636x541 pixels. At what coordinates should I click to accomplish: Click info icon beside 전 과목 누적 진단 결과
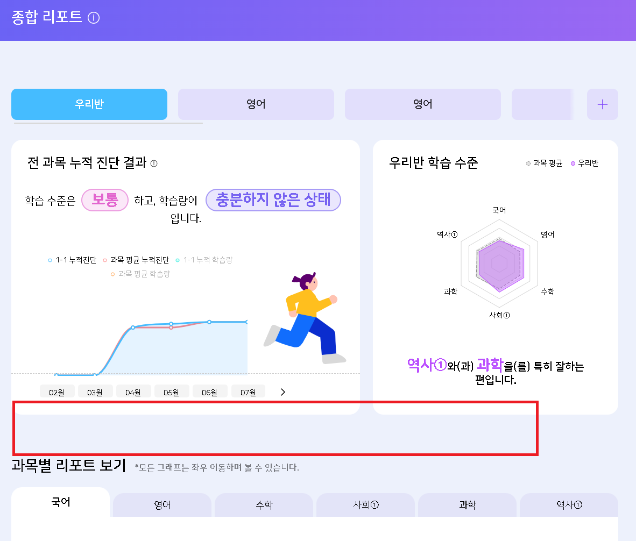click(x=154, y=163)
